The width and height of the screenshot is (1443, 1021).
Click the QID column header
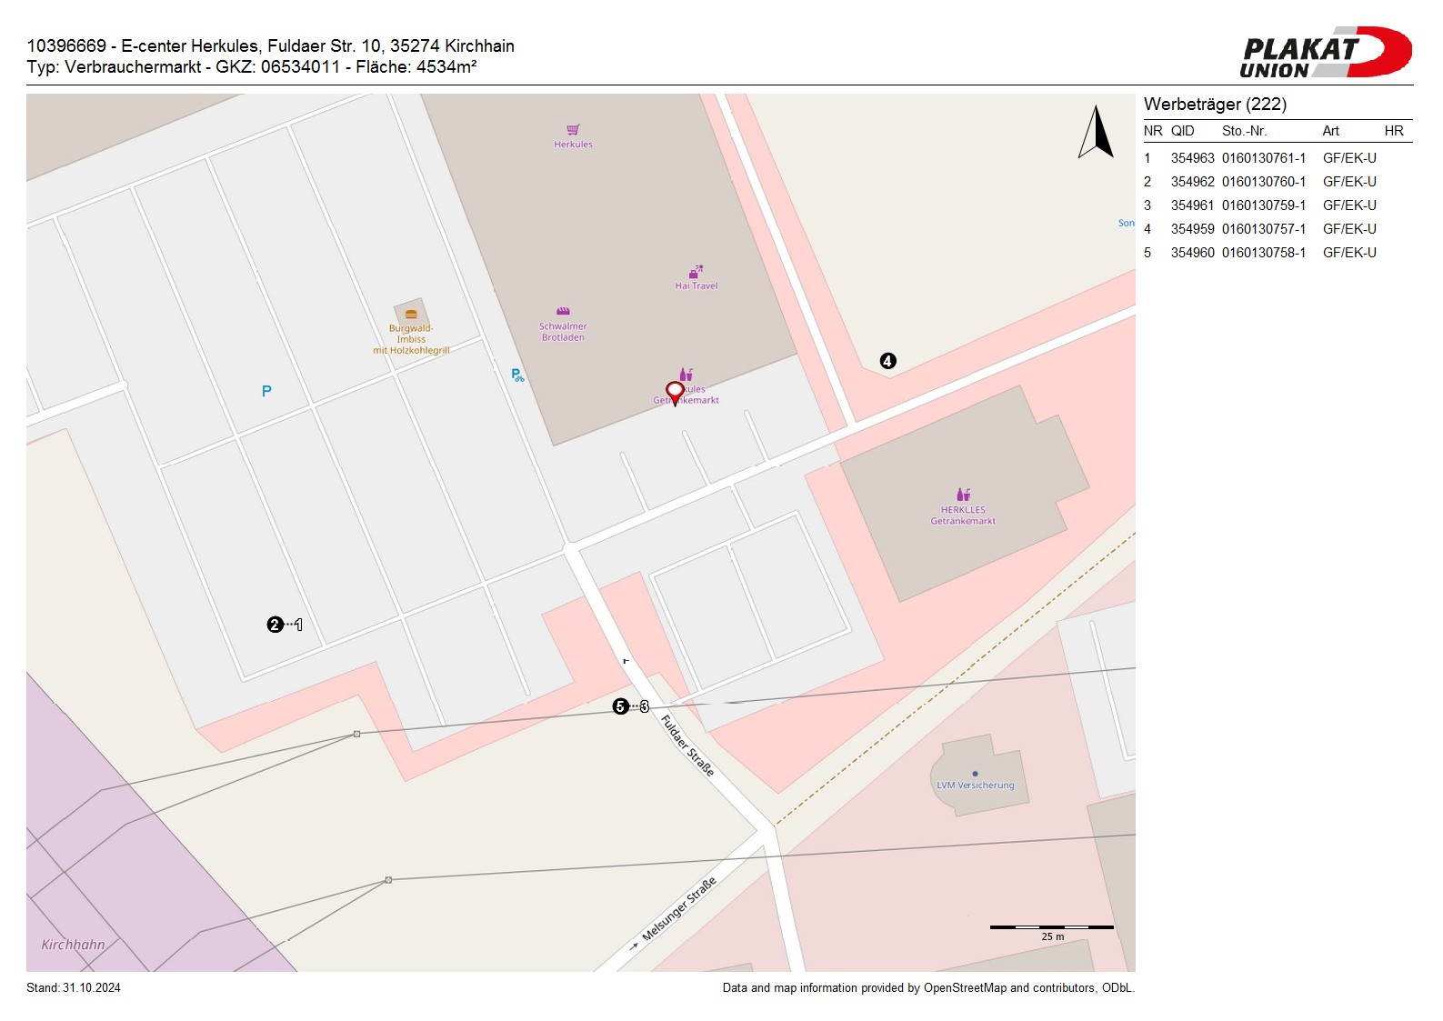[1182, 131]
